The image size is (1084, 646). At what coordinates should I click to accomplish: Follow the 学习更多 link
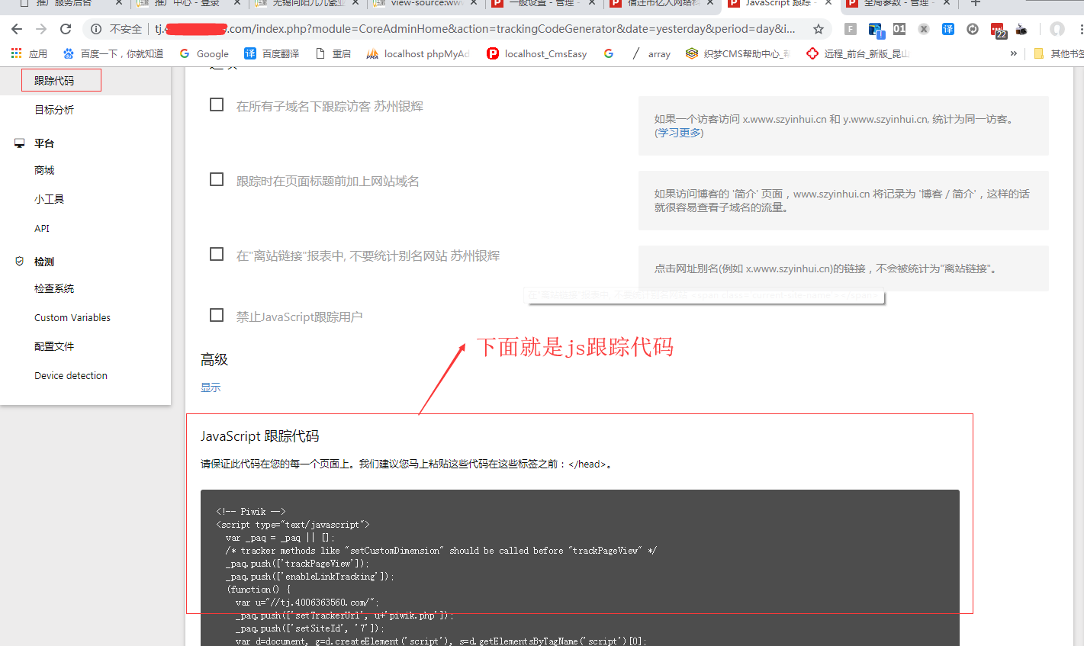[679, 133]
